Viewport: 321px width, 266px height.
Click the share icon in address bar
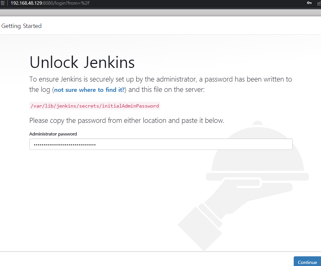click(x=319, y=3)
